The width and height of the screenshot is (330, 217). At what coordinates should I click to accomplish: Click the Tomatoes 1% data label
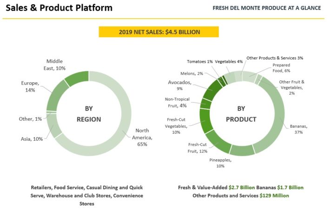tap(200, 61)
